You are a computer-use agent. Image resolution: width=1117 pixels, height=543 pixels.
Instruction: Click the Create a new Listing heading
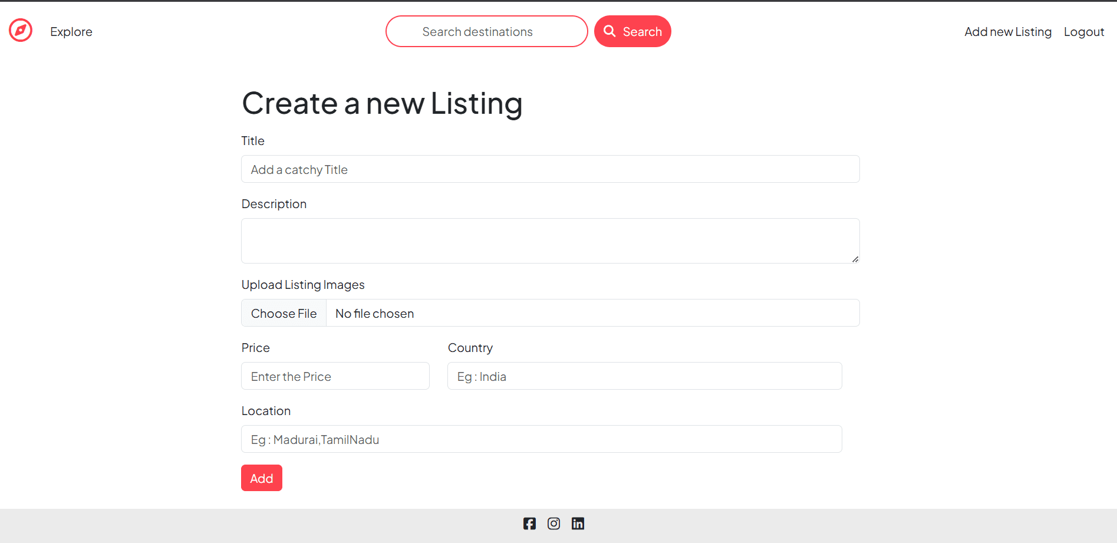click(382, 104)
